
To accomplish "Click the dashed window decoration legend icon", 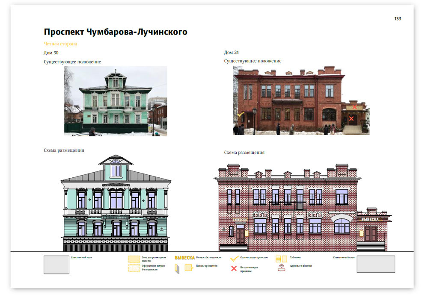I will pos(134,268).
